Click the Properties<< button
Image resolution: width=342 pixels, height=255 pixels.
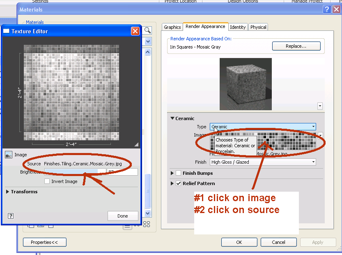44,242
